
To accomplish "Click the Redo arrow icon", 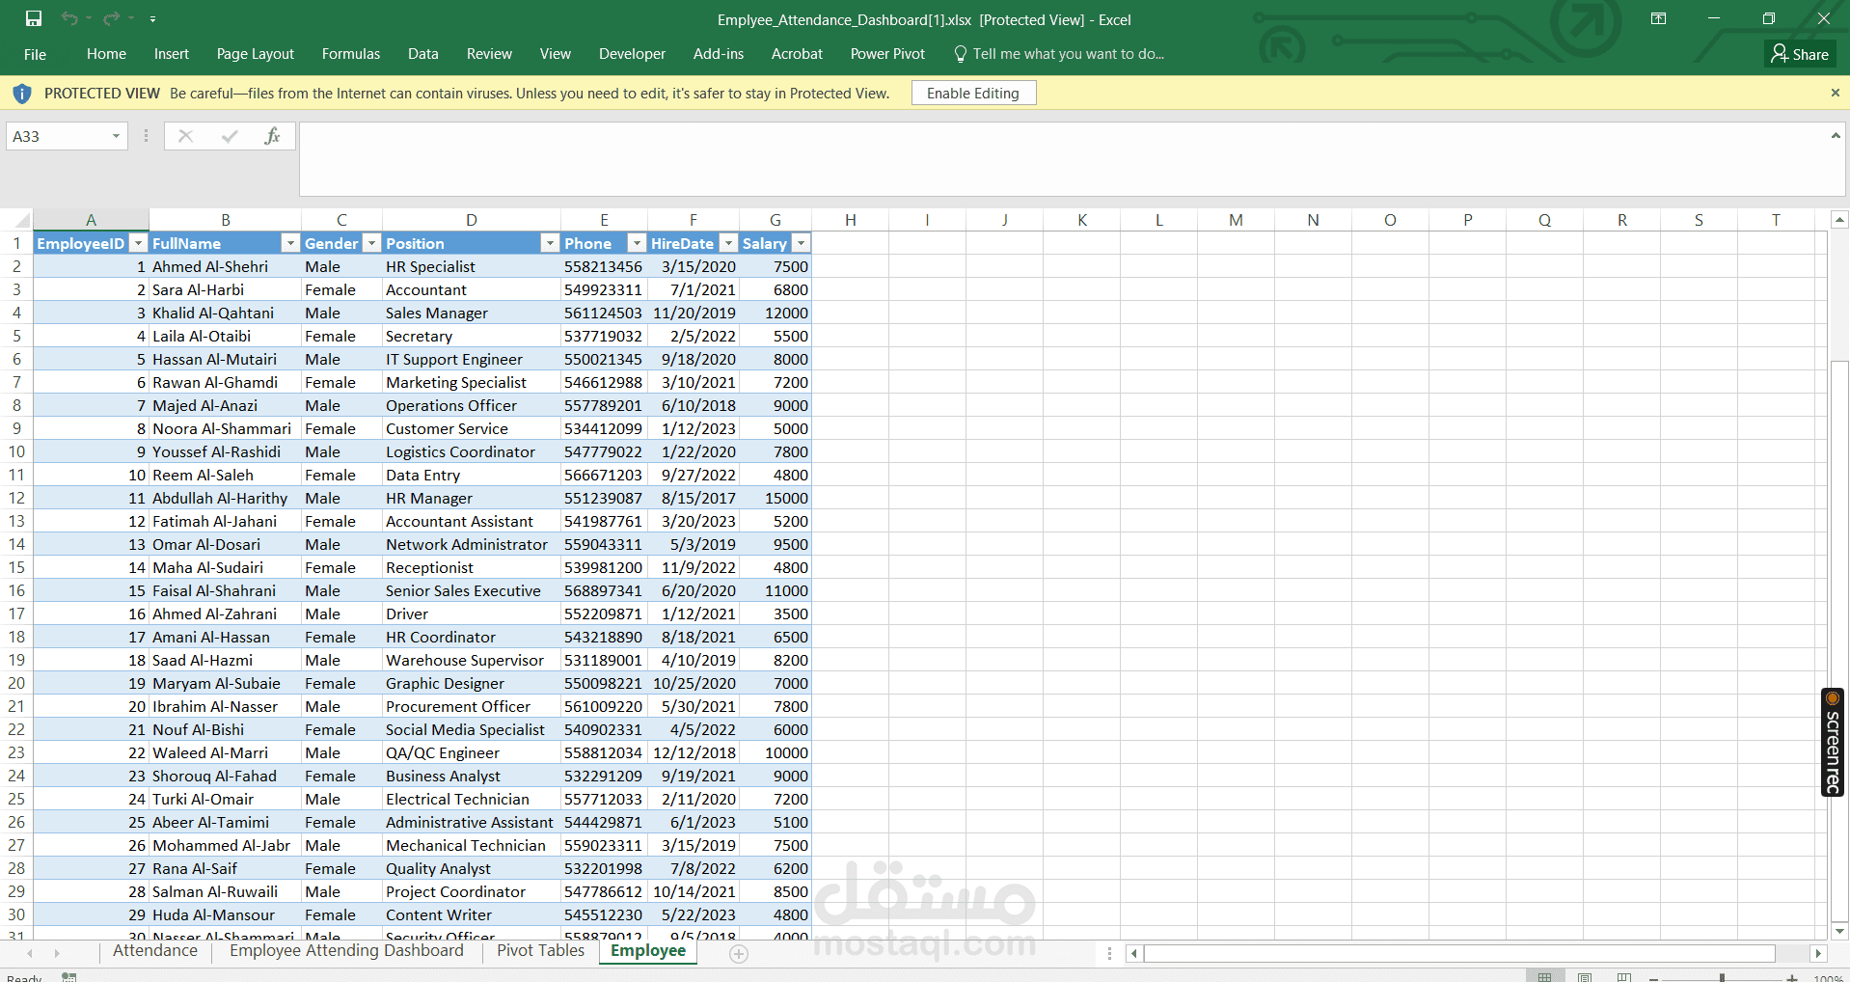I will (x=111, y=18).
